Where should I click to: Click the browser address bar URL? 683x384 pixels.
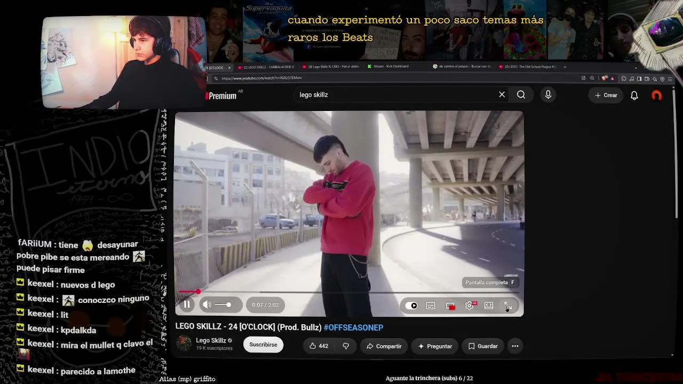[261, 78]
